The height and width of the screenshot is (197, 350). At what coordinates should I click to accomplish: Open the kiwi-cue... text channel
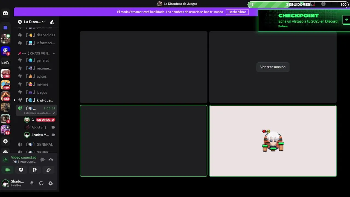[x=36, y=100]
